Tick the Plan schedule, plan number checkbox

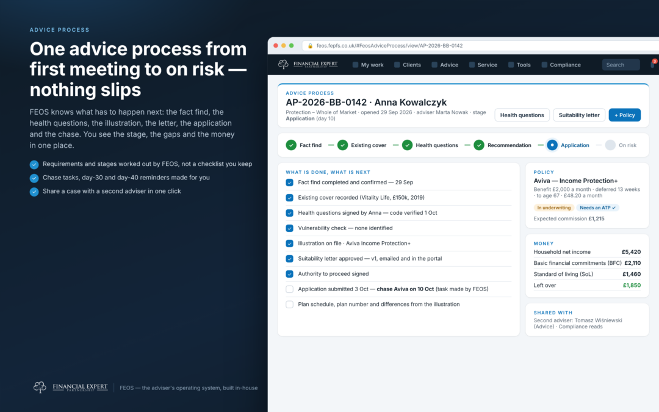click(290, 305)
